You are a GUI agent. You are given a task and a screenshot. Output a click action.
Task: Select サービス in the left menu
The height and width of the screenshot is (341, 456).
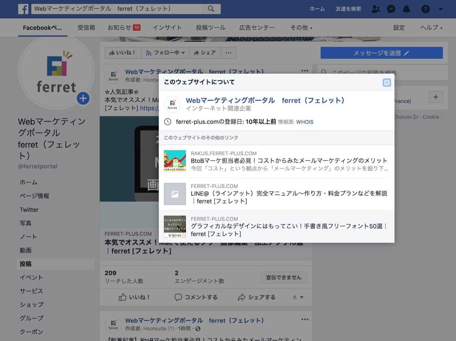pyautogui.click(x=31, y=291)
